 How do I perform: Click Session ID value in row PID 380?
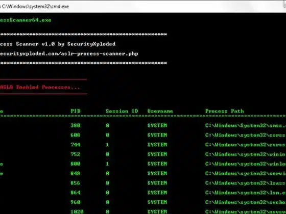(107, 125)
